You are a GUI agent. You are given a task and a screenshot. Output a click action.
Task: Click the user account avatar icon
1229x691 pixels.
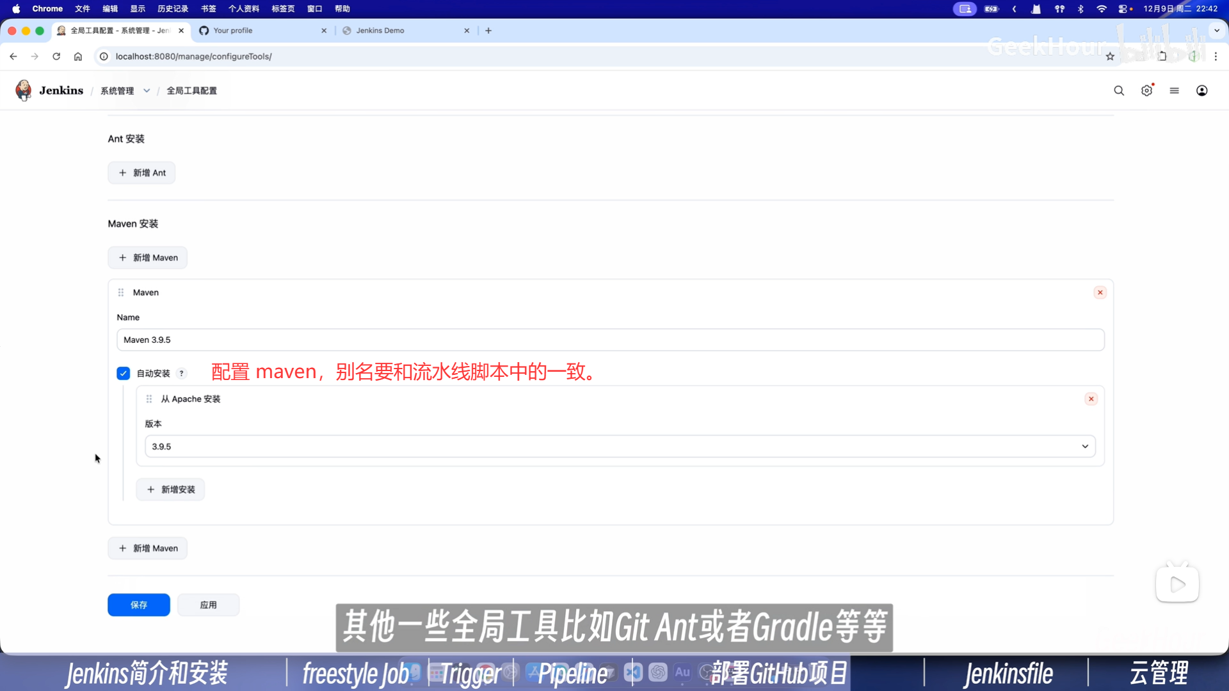1201,91
